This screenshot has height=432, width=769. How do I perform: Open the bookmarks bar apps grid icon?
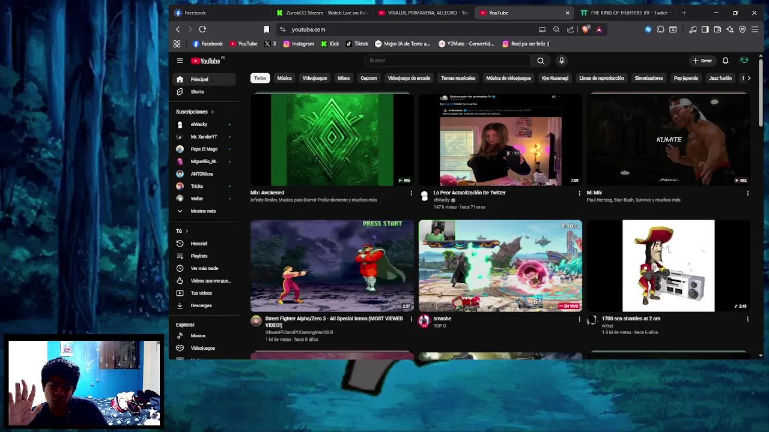177,44
